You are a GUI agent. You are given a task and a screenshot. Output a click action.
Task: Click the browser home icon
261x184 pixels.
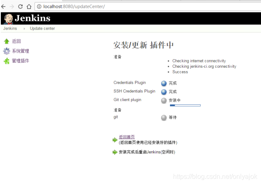(29, 7)
